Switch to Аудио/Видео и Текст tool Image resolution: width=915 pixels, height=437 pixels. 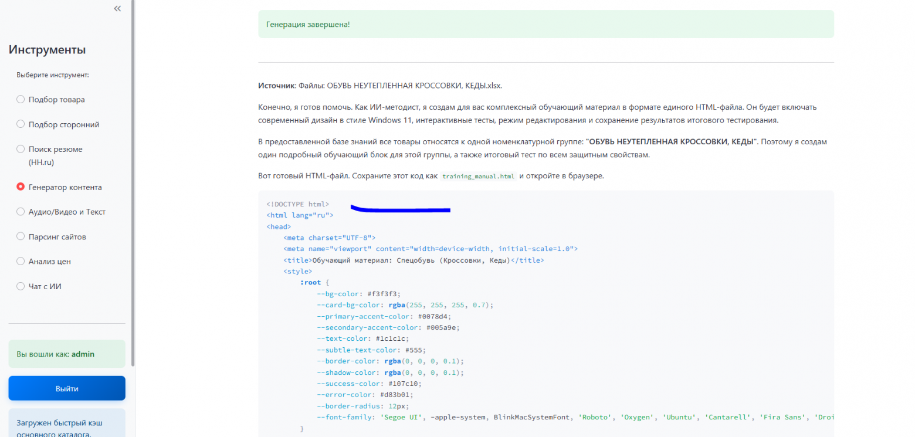tap(21, 212)
